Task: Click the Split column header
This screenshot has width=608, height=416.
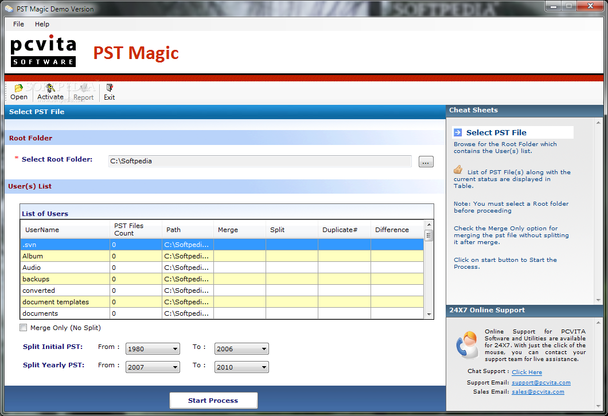Action: coord(292,229)
